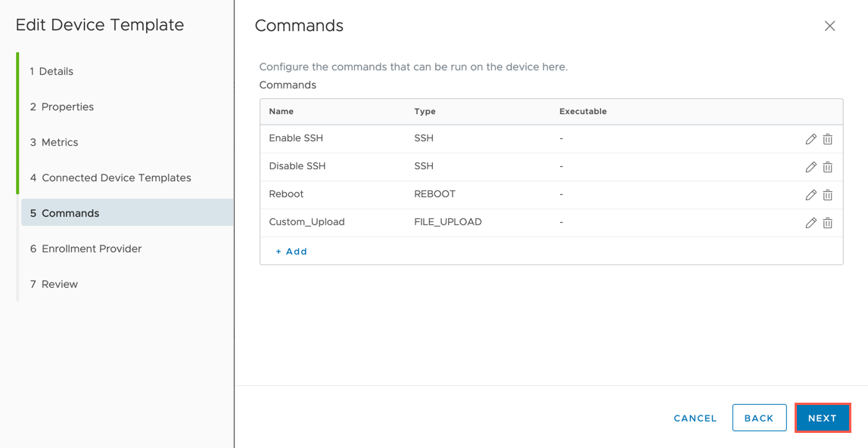Delete the Enable SSH command
The width and height of the screenshot is (868, 448).
828,139
